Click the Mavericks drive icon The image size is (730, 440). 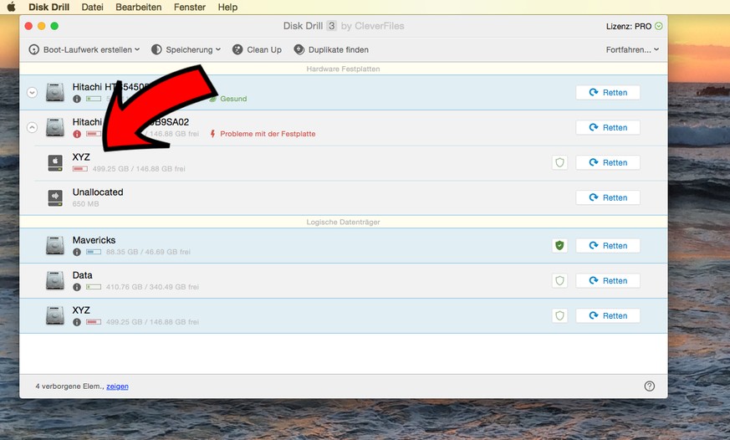[55, 245]
